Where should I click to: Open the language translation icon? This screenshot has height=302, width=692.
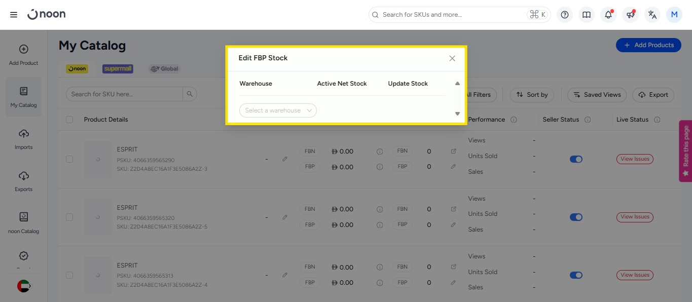click(652, 15)
